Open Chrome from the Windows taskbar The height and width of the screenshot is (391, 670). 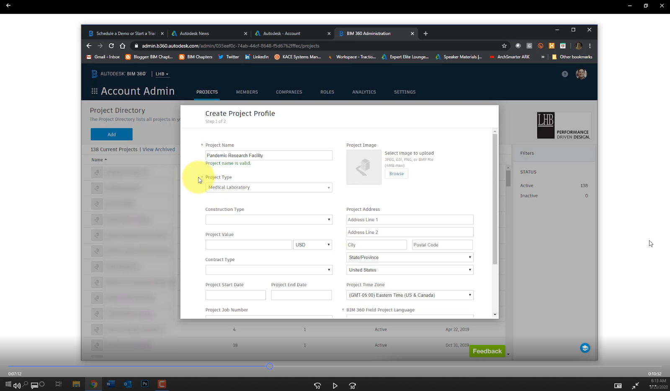click(94, 384)
